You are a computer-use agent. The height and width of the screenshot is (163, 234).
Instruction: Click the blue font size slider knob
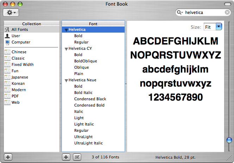[x=229, y=140]
